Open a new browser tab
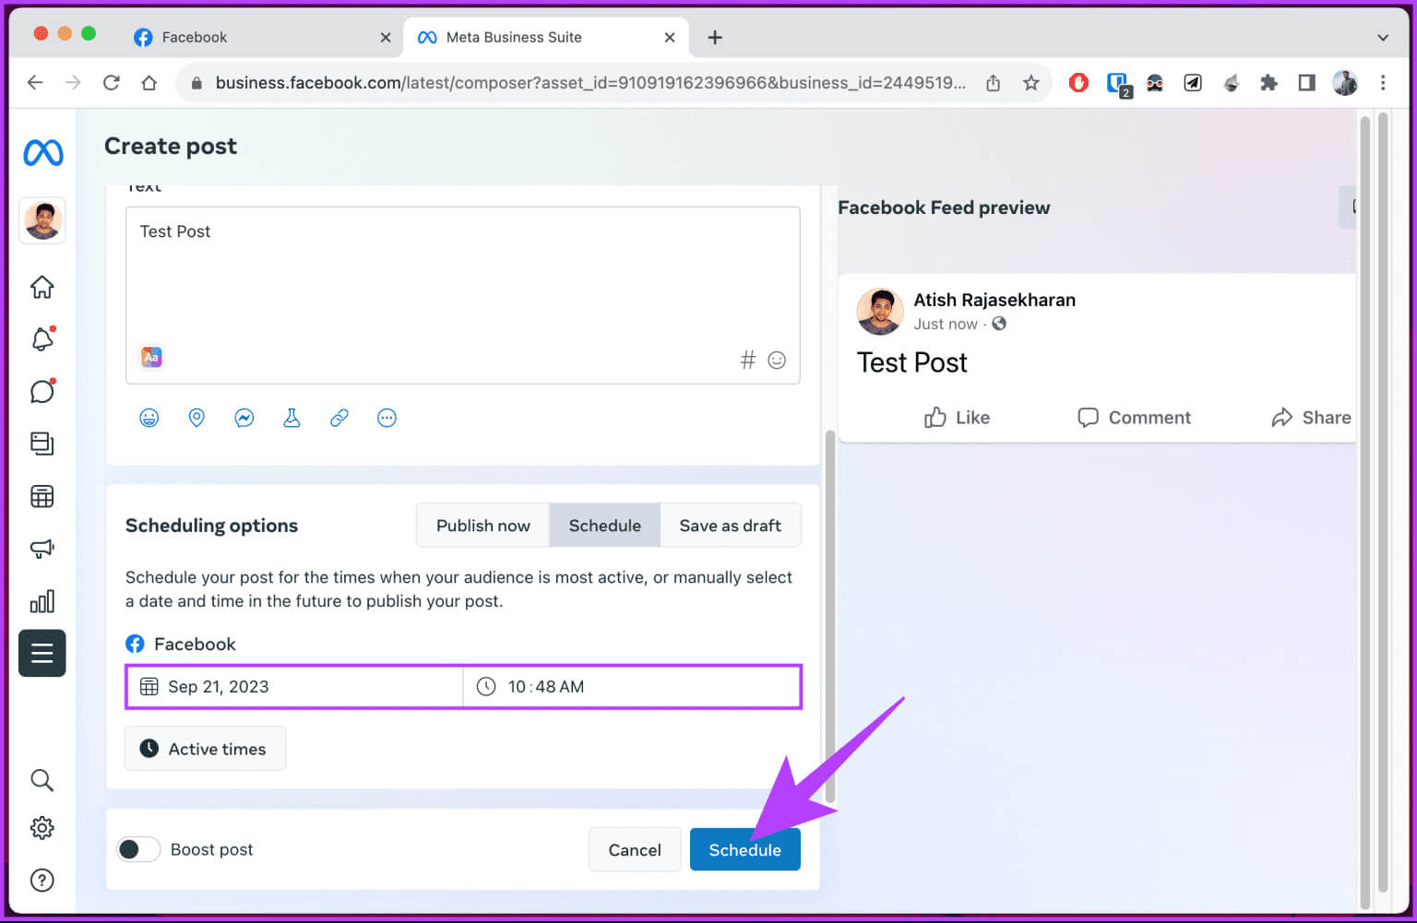Viewport: 1417px width, 923px height. click(715, 38)
